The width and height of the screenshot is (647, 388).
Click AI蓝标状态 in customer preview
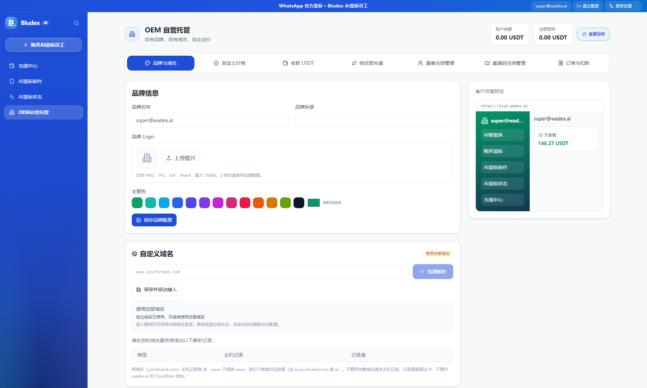click(502, 184)
